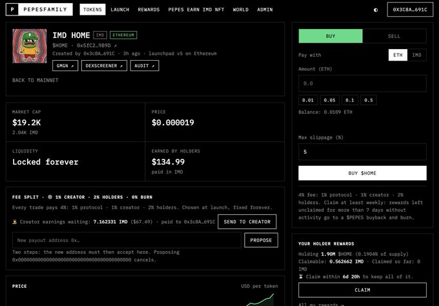Click the ETHEREUM network badge
The width and height of the screenshot is (439, 306).
coord(123,35)
